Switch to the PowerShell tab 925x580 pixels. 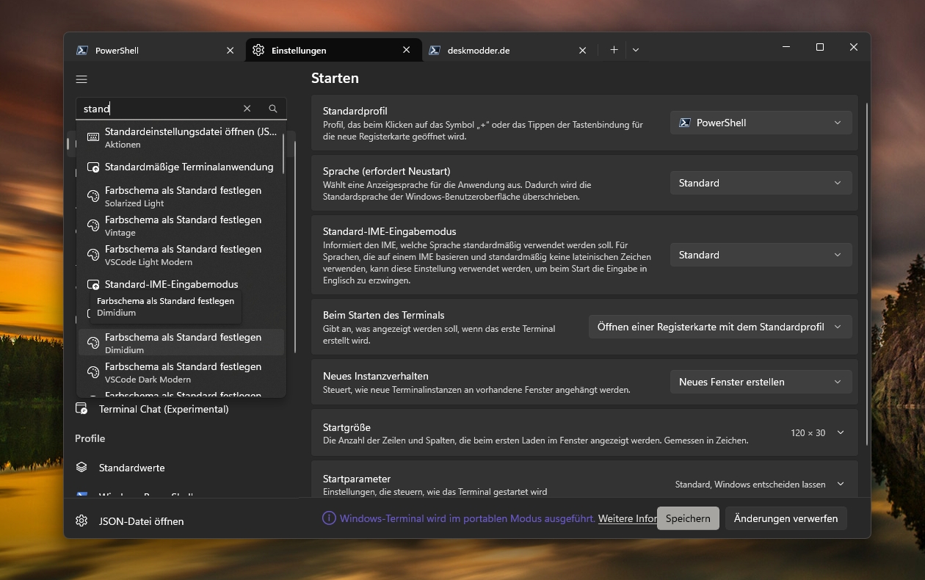pyautogui.click(x=147, y=51)
